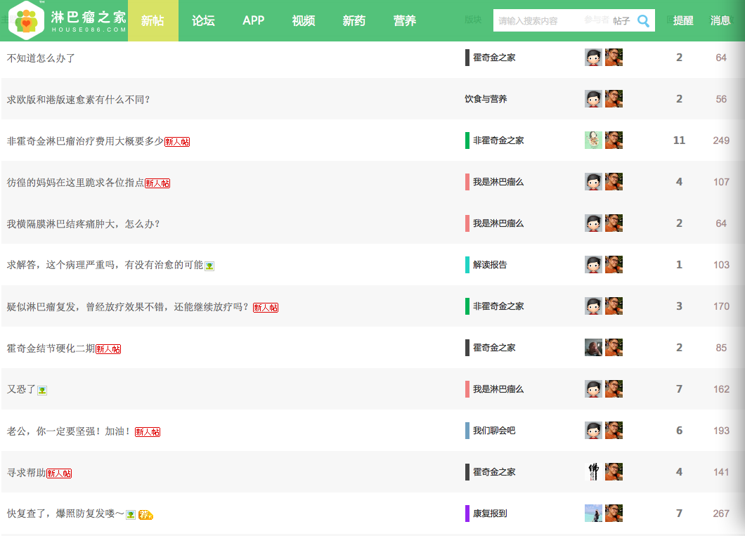The image size is (745, 536).
Task: Open the post 我横隔膜淋巴结疼痛肿大，怎么办？
Action: point(84,223)
